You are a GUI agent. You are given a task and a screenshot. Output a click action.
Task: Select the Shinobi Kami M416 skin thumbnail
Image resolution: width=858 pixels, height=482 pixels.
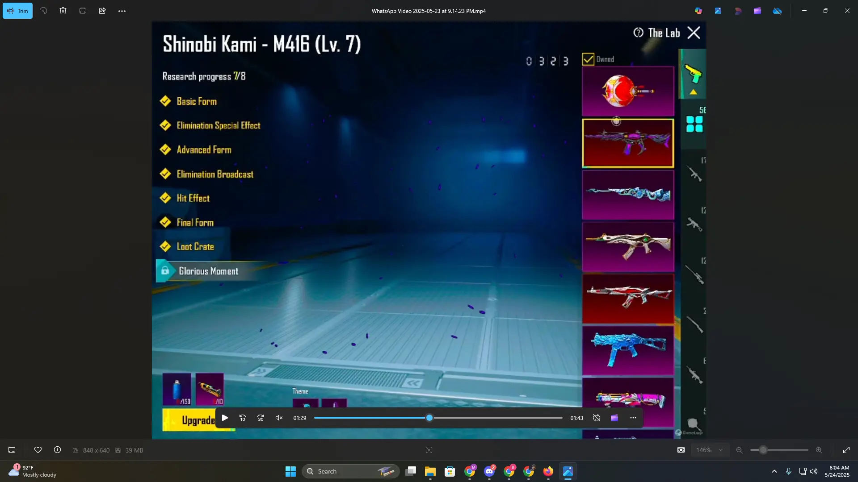(x=628, y=143)
